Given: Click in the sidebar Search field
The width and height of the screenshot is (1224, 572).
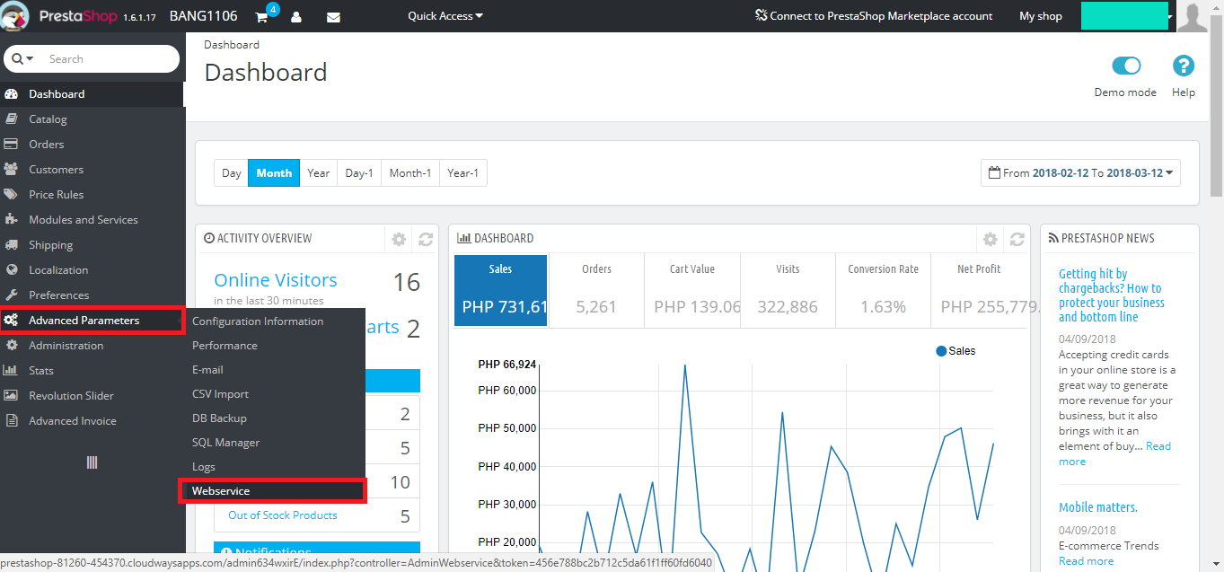Looking at the screenshot, I should pyautogui.click(x=108, y=58).
